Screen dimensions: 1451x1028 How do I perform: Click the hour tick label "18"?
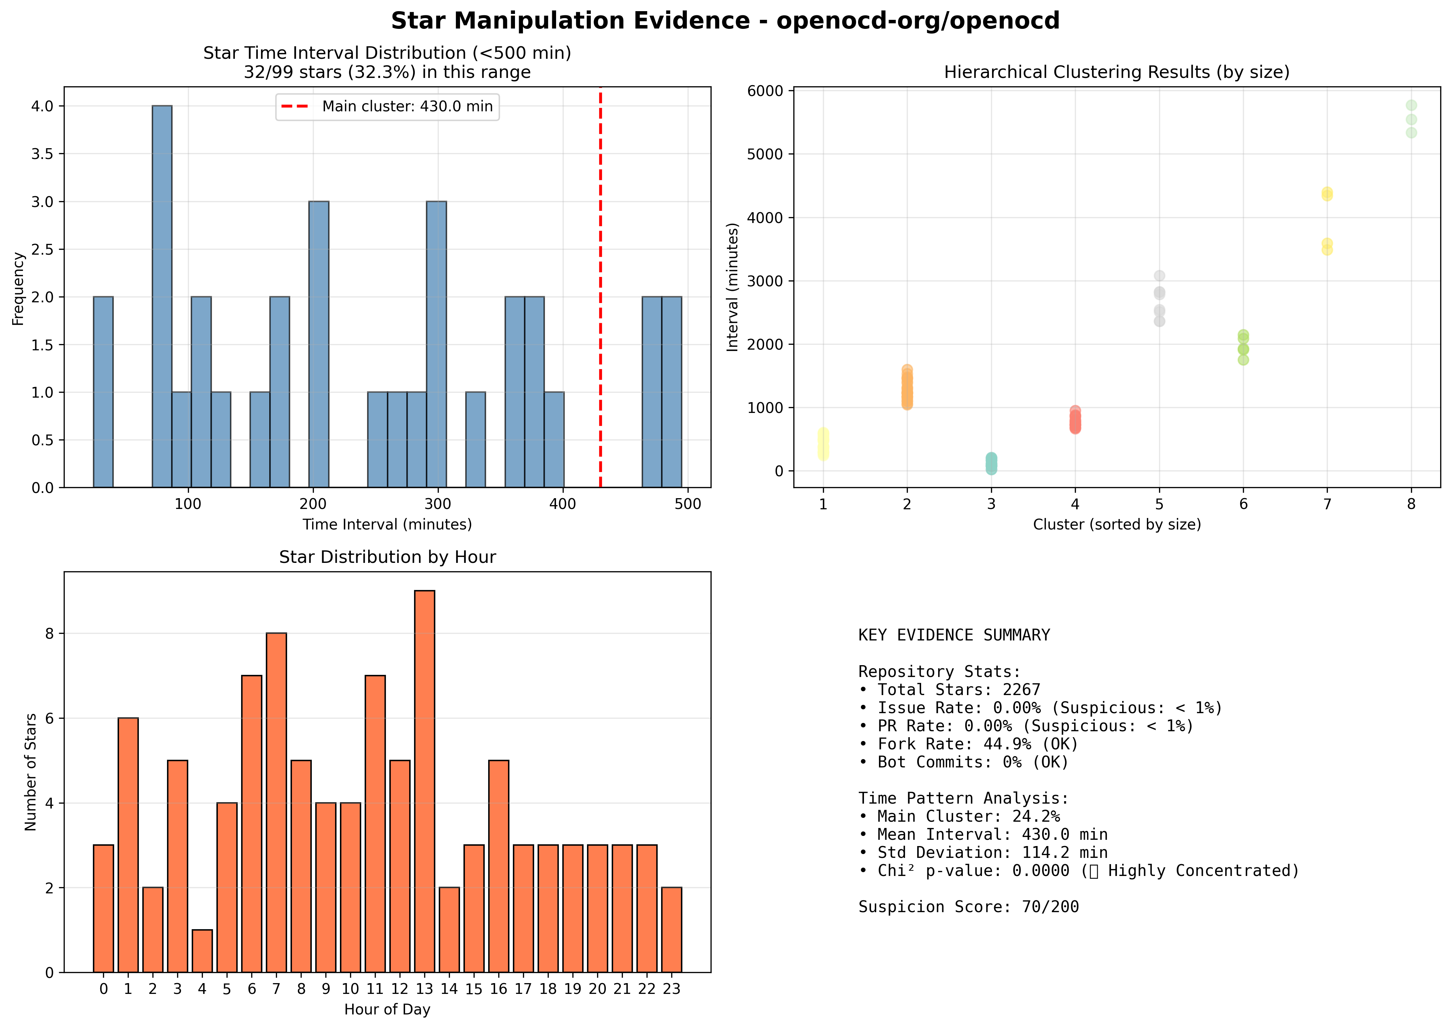(548, 989)
